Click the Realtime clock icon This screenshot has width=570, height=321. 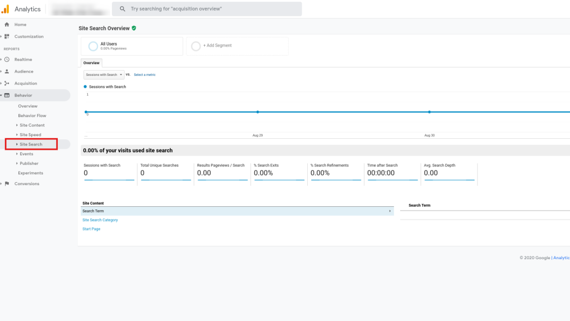[7, 60]
